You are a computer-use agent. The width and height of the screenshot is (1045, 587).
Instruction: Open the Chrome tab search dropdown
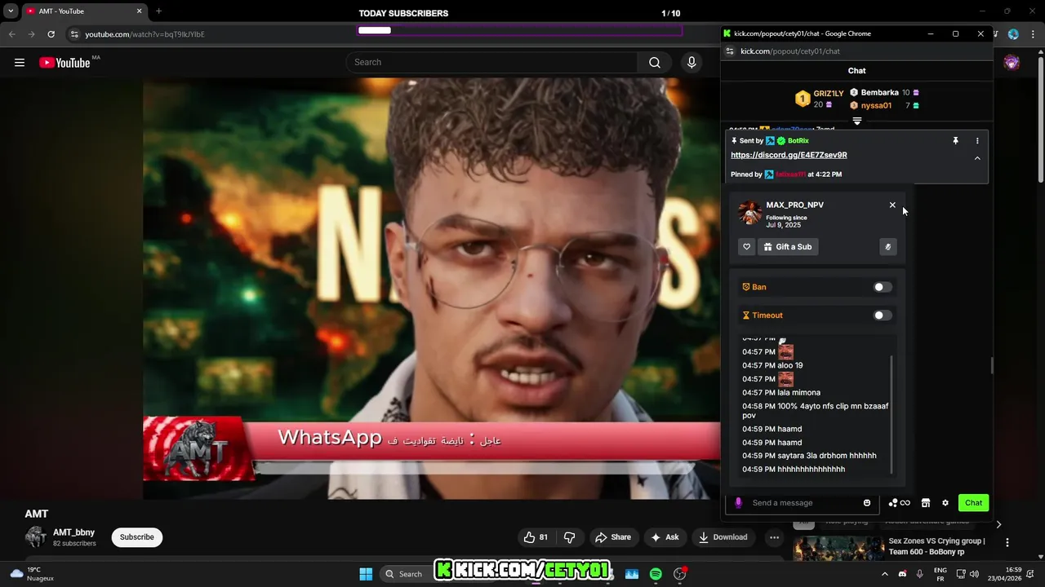point(11,11)
